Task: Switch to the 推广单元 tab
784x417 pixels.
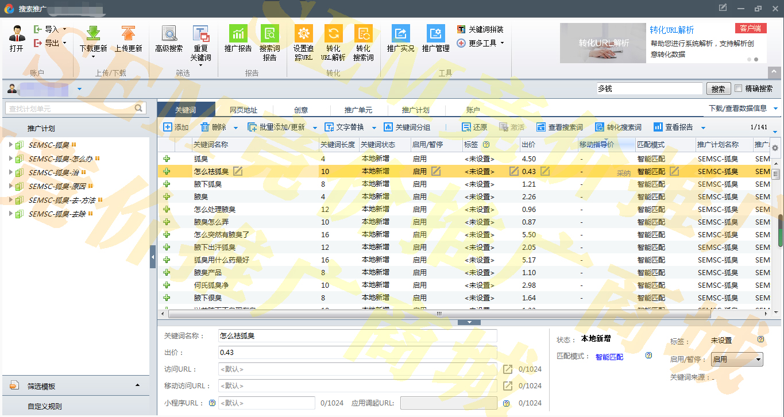Action: tap(358, 110)
